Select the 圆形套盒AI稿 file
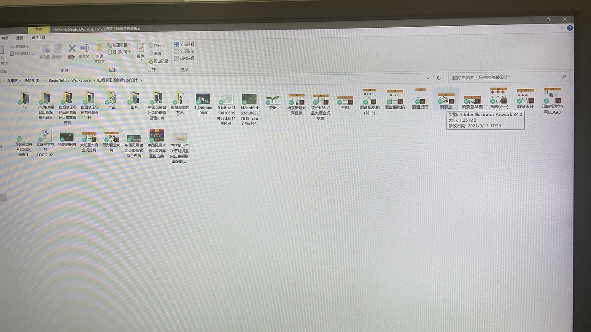This screenshot has width=591, height=332. click(111, 142)
